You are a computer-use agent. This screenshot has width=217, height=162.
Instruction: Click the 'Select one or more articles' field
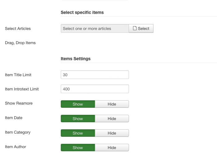pos(95,28)
